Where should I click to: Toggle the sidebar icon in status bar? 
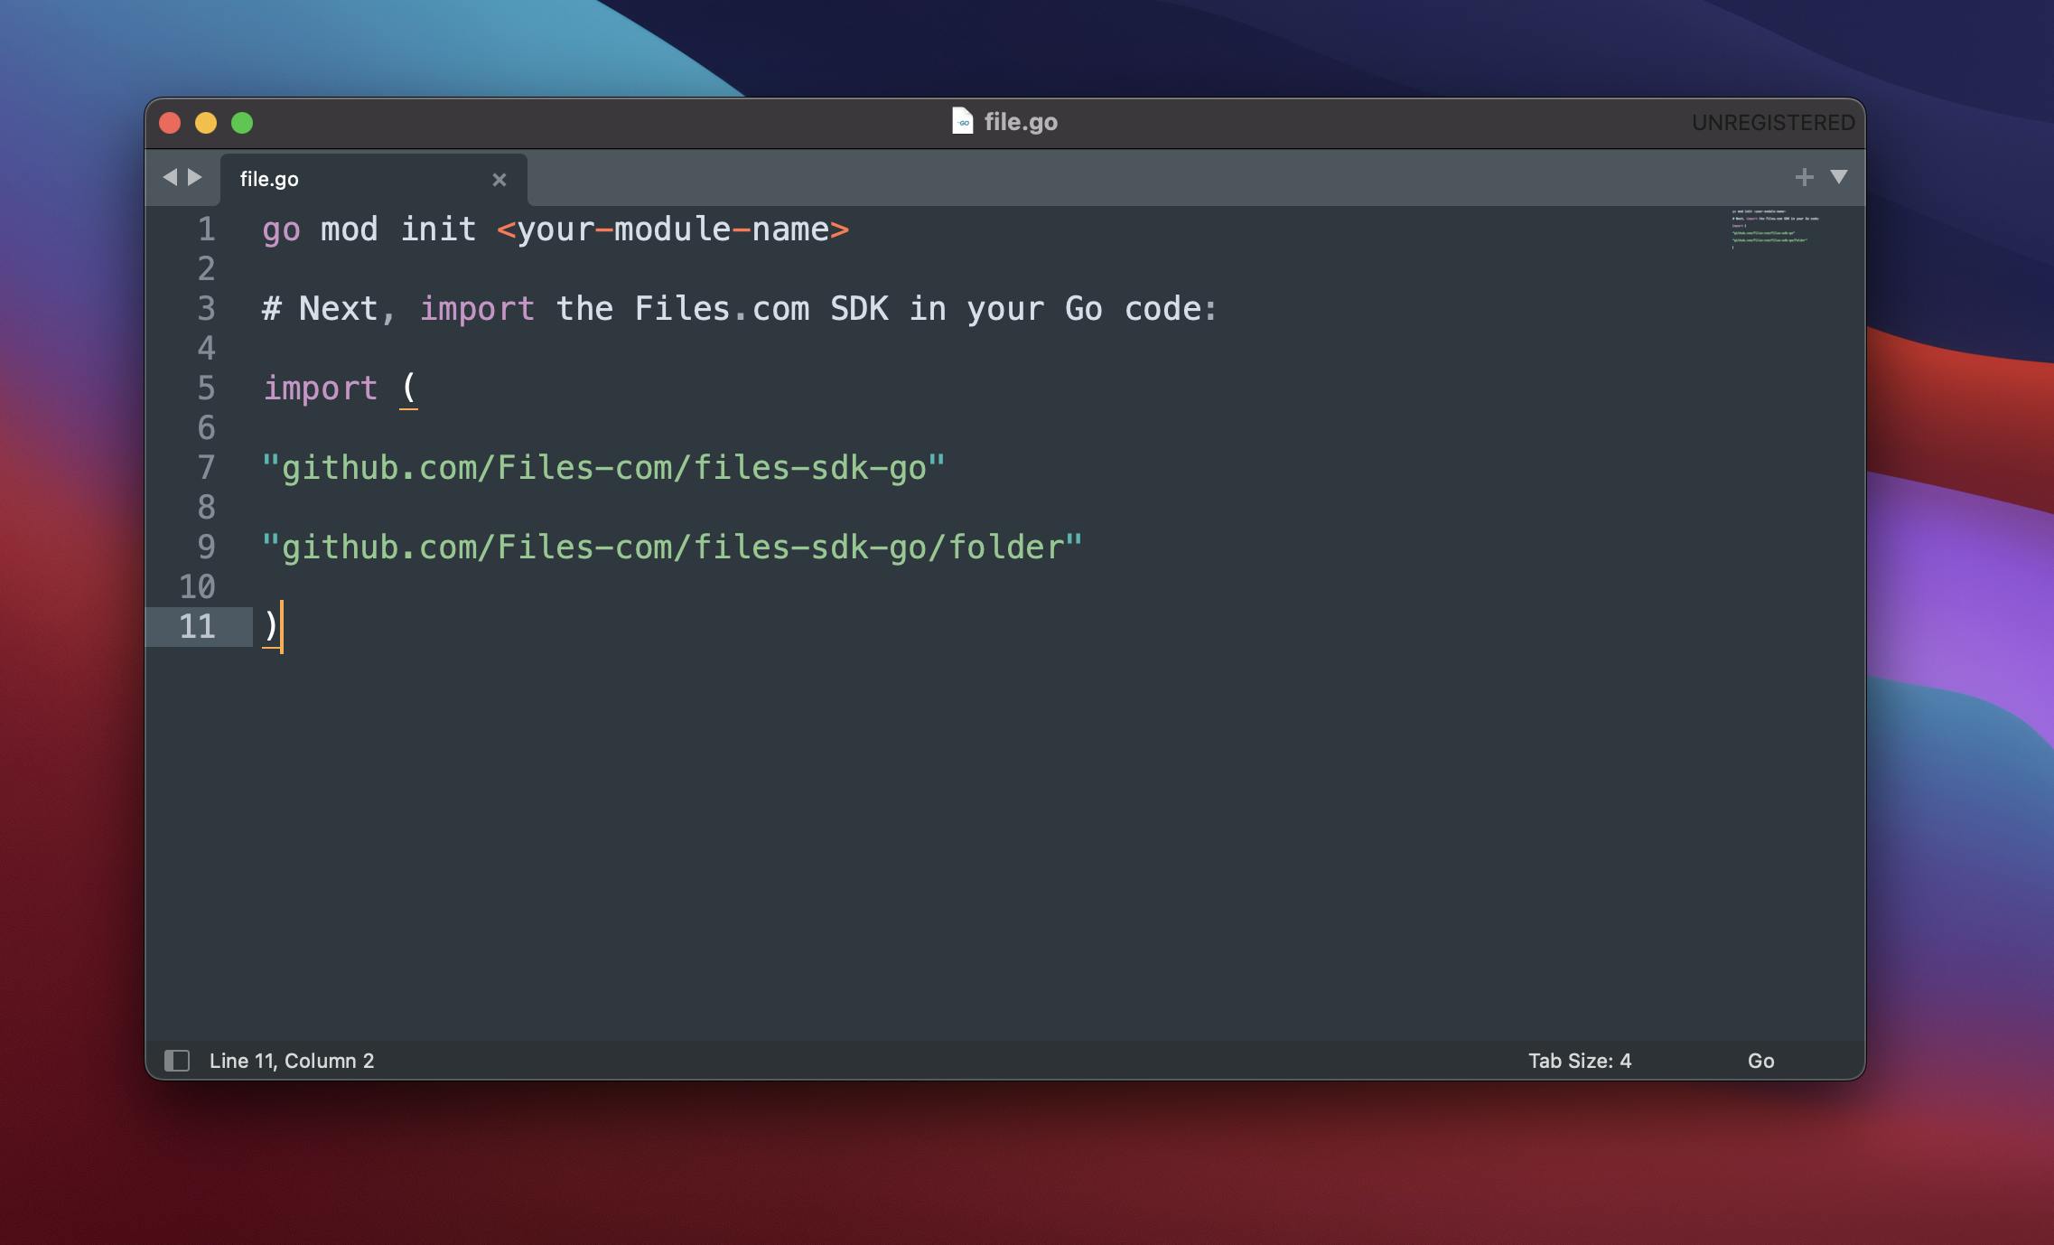(x=177, y=1061)
